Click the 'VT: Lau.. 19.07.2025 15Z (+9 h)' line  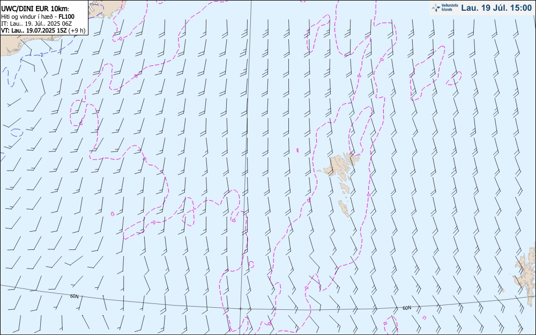pyautogui.click(x=43, y=31)
